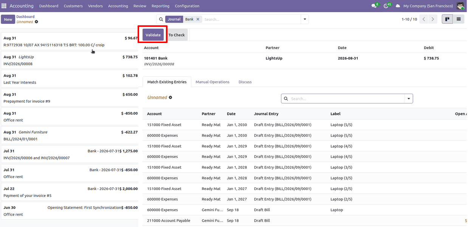Select 211000 Account Payable Draft Bill row

[305, 221]
